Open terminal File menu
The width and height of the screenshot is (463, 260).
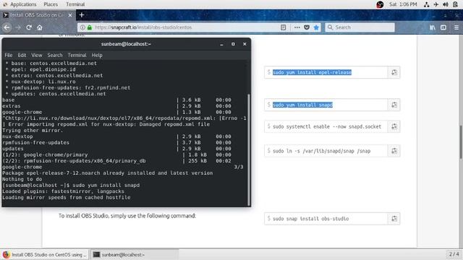pos(8,55)
